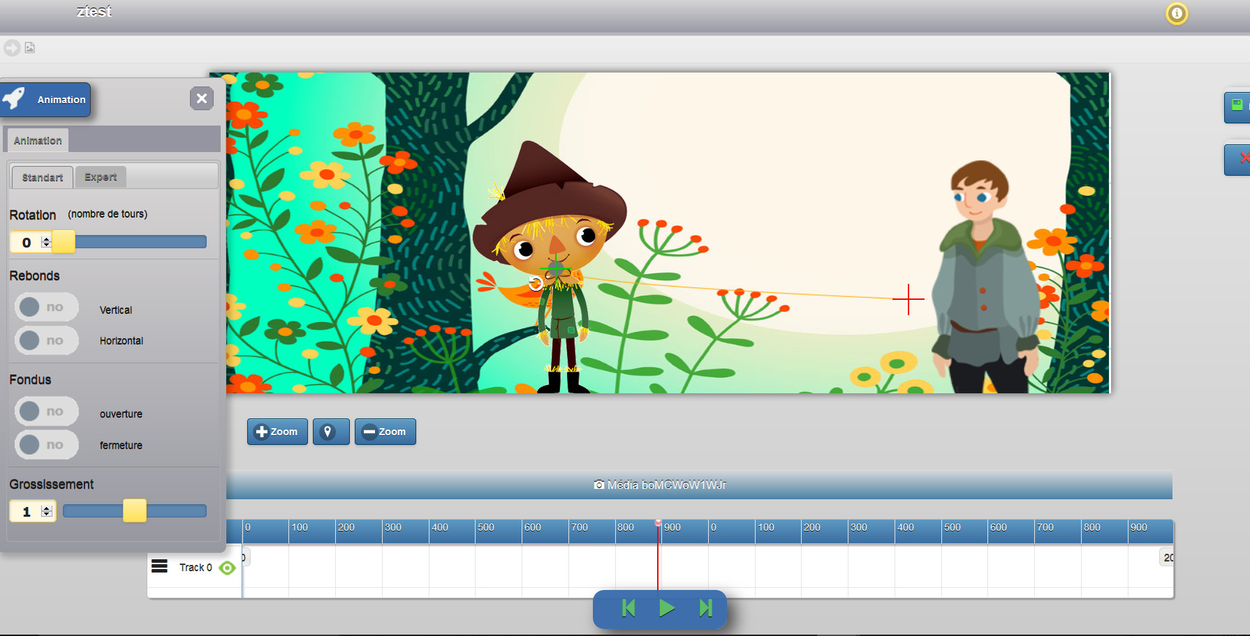Skip to the start of the timeline
Viewport: 1250px width, 636px height.
click(x=628, y=608)
